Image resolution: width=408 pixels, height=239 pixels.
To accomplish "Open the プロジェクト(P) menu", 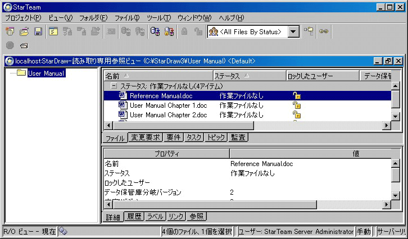I will (x=23, y=18).
